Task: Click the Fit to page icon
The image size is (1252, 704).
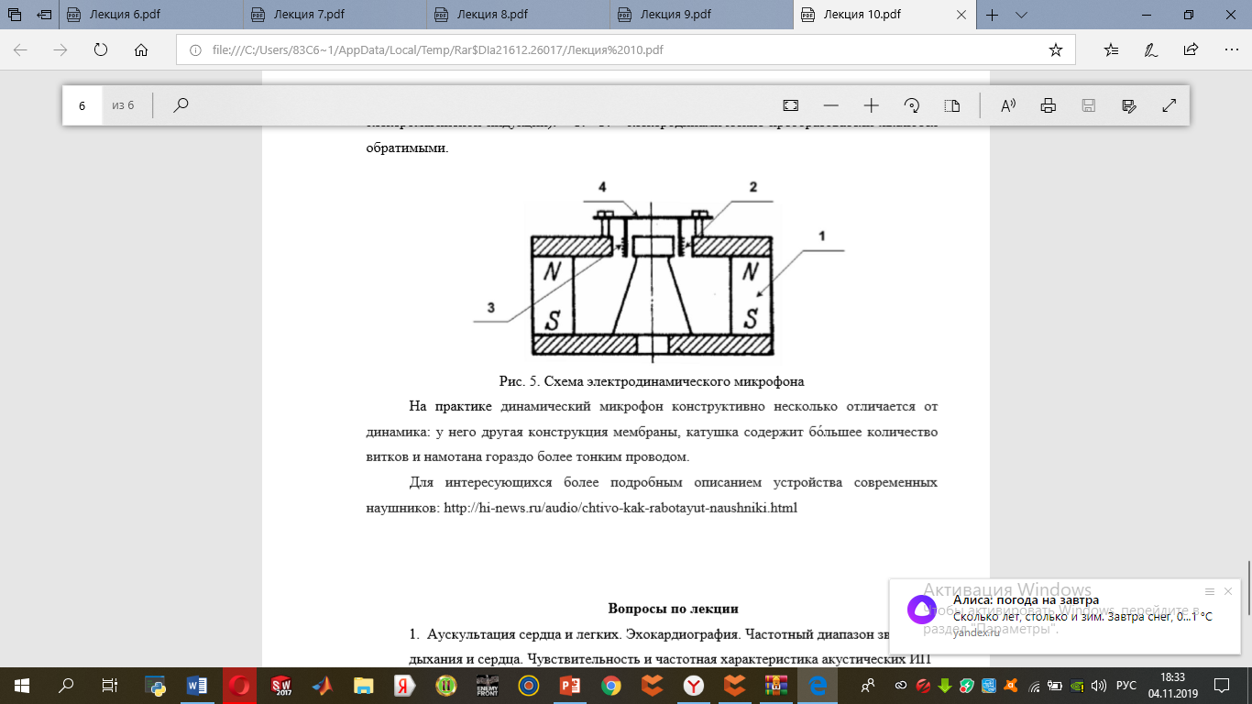Action: coord(791,105)
